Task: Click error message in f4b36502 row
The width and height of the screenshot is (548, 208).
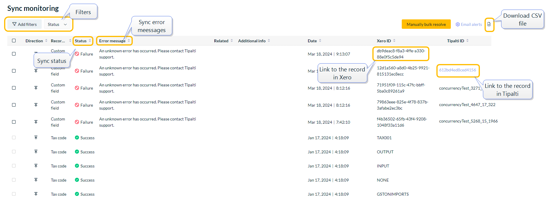Action: [147, 122]
